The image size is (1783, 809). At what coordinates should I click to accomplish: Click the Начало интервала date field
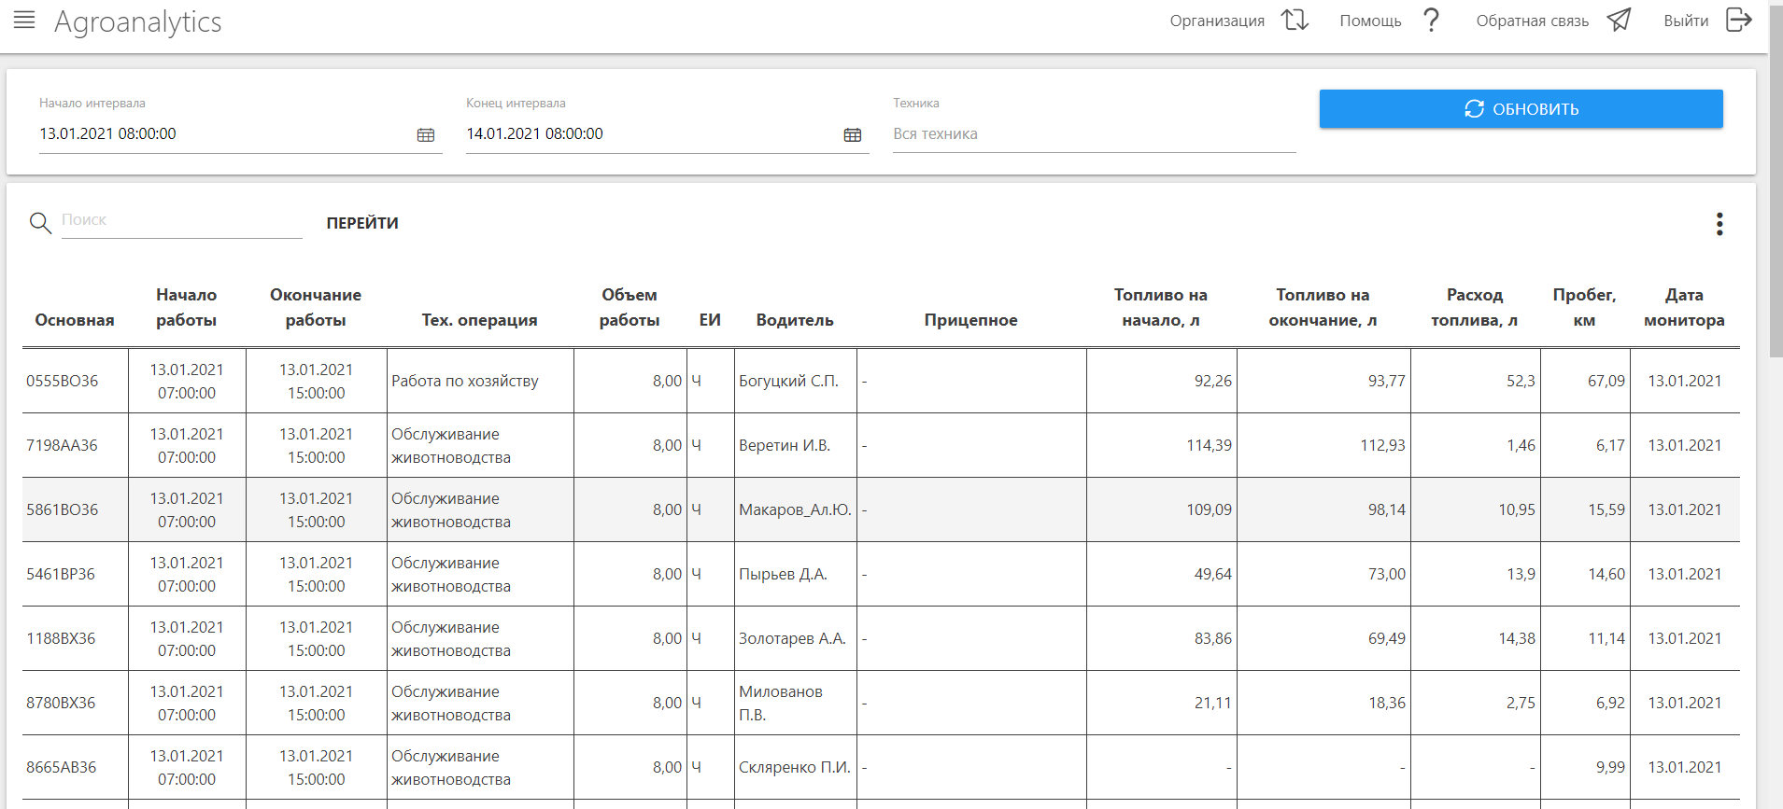(x=224, y=134)
